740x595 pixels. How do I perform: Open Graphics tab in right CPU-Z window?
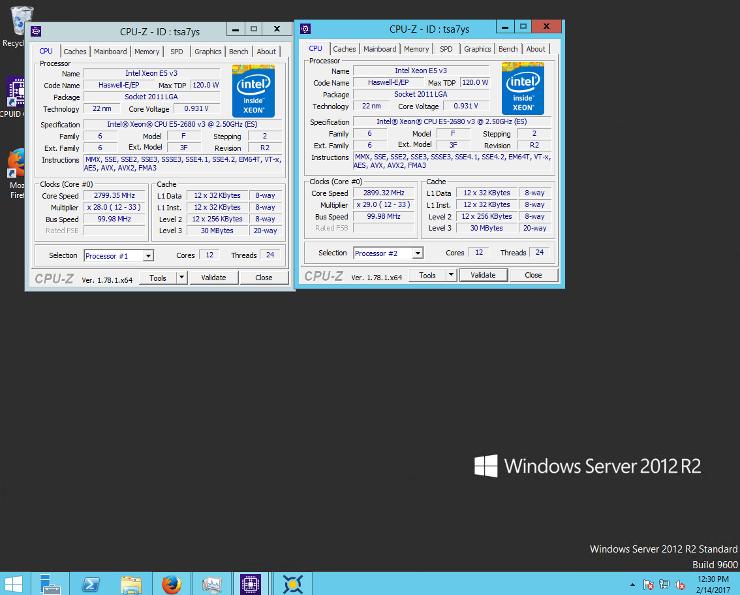pos(477,48)
